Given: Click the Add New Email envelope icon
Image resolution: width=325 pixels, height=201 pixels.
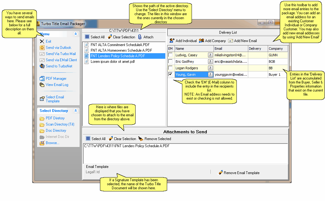Looking at the screenshot, I should coord(231,41).
